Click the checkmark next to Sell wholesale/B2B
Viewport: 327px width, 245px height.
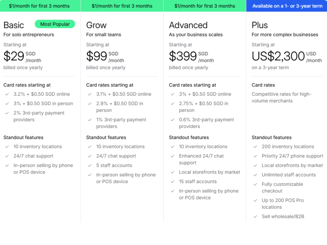[x=255, y=217]
